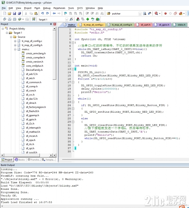Click the project tree vertical scrollbar thumb
The height and width of the screenshot is (208, 189).
point(54,55)
